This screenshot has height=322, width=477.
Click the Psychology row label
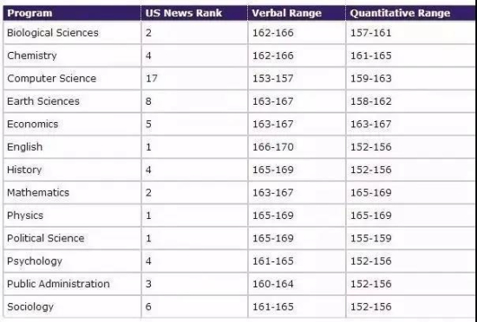(x=35, y=261)
